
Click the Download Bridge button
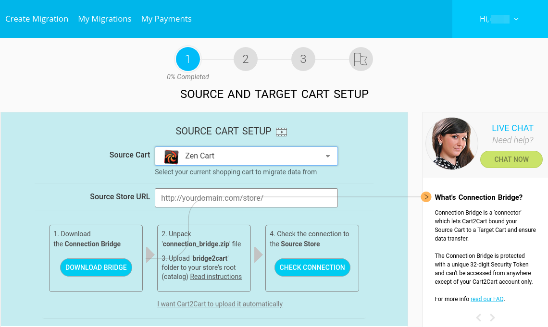(x=96, y=267)
